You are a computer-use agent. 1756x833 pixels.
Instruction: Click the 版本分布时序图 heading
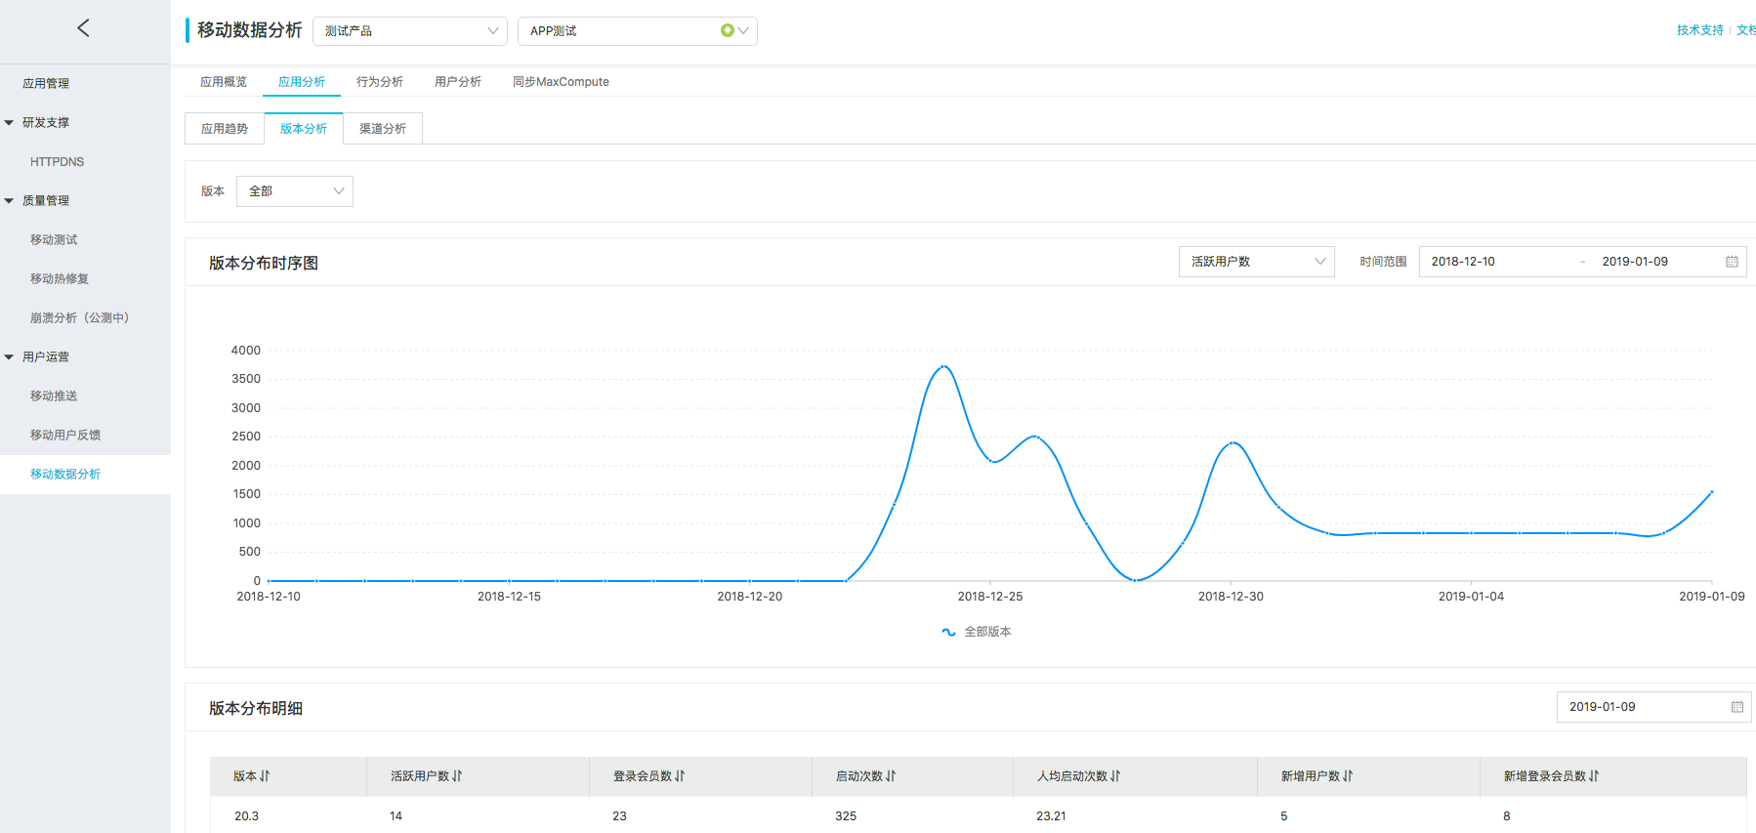pyautogui.click(x=264, y=263)
